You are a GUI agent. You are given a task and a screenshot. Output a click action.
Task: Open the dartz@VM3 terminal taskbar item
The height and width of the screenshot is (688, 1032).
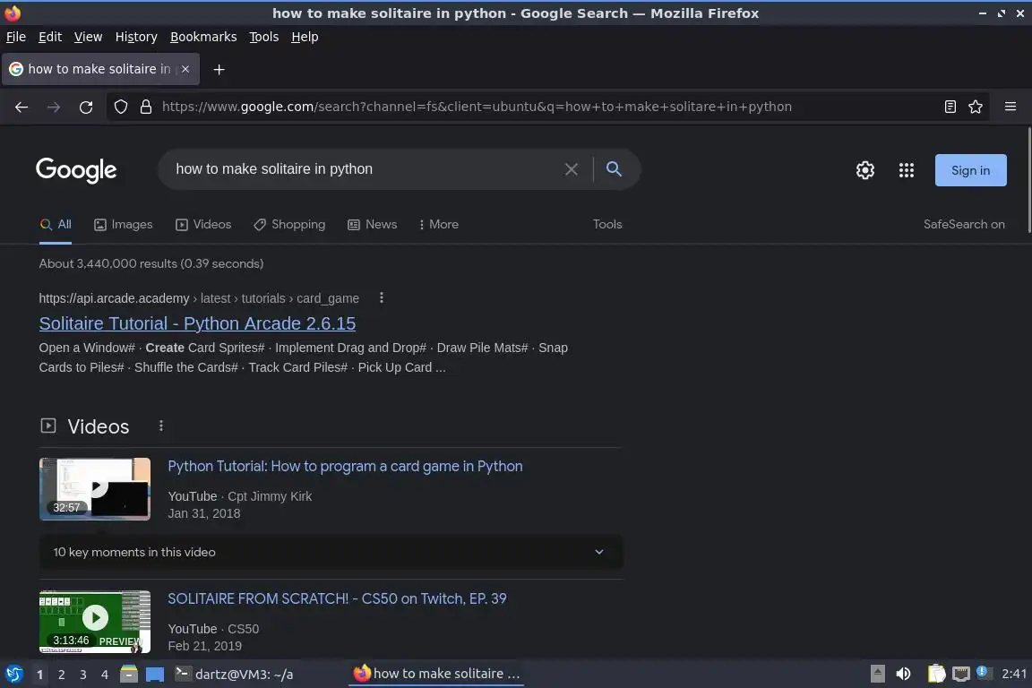pyautogui.click(x=235, y=674)
